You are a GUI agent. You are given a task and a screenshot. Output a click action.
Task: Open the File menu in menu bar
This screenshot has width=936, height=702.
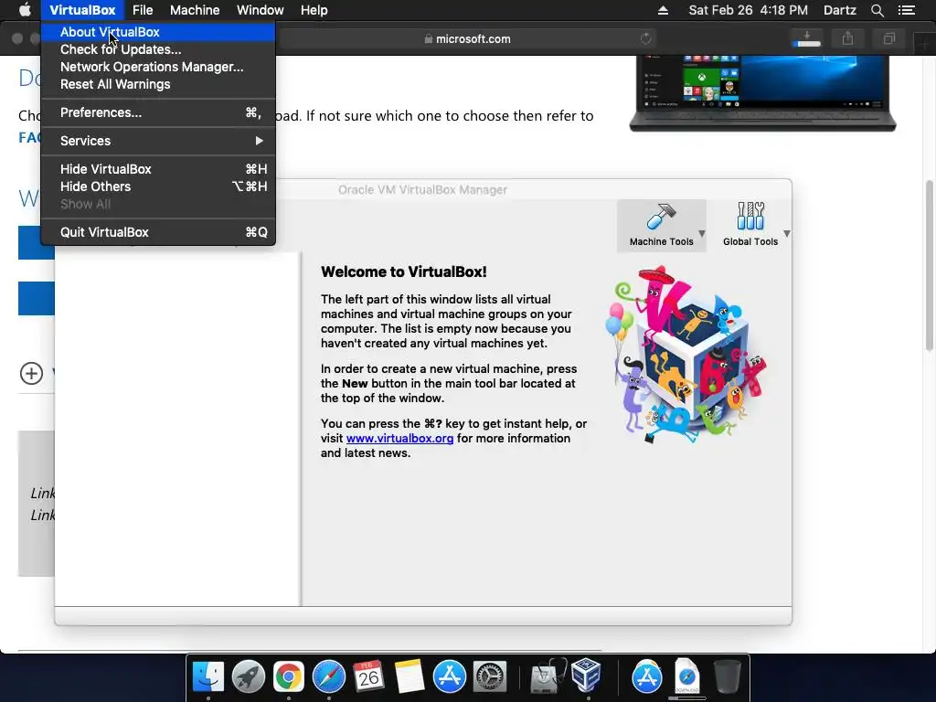[x=143, y=10]
